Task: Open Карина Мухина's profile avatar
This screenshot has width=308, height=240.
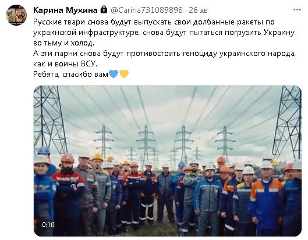Action: (x=16, y=15)
